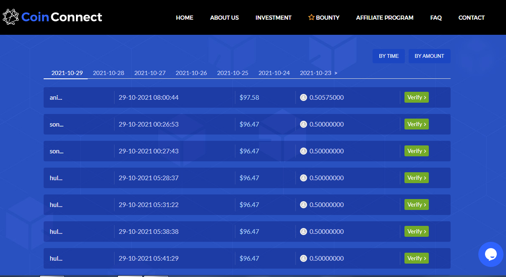Verify the 05:41:29 transaction
The width and height of the screenshot is (506, 277).
[417, 258]
